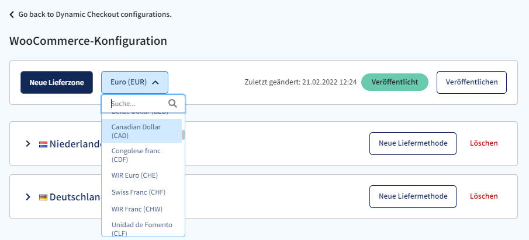This screenshot has height=240, width=529.
Task: Click the back arrow chevron icon
Action: pyautogui.click(x=12, y=15)
